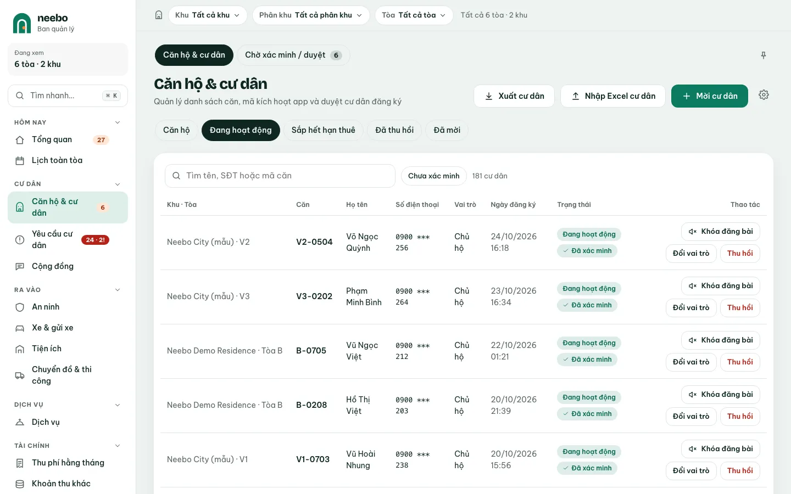
Task: Select the Sắp hết hạn thuê tab
Action: (324, 131)
